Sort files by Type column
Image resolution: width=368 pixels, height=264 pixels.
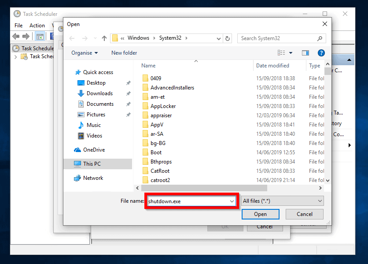click(314, 66)
